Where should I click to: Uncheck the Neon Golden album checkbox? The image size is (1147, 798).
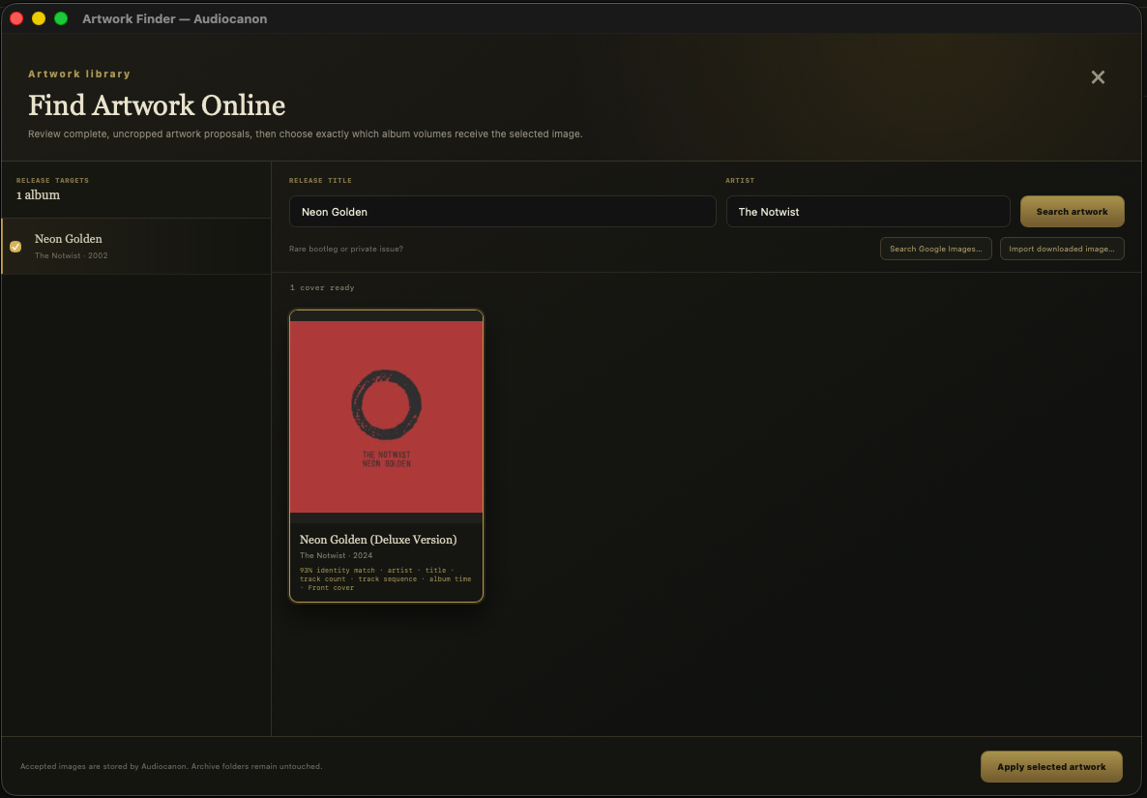pyautogui.click(x=15, y=247)
